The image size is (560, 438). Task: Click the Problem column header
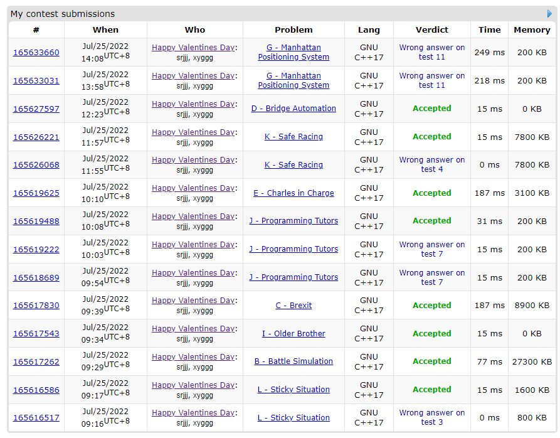pyautogui.click(x=293, y=29)
